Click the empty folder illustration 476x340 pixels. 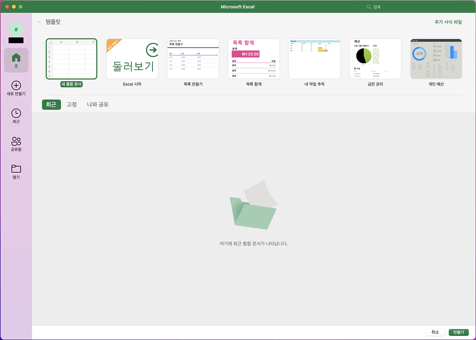click(x=253, y=206)
